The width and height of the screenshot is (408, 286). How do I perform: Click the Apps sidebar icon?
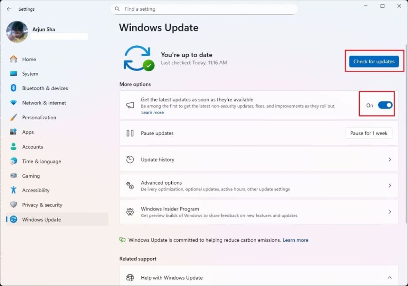click(x=13, y=132)
